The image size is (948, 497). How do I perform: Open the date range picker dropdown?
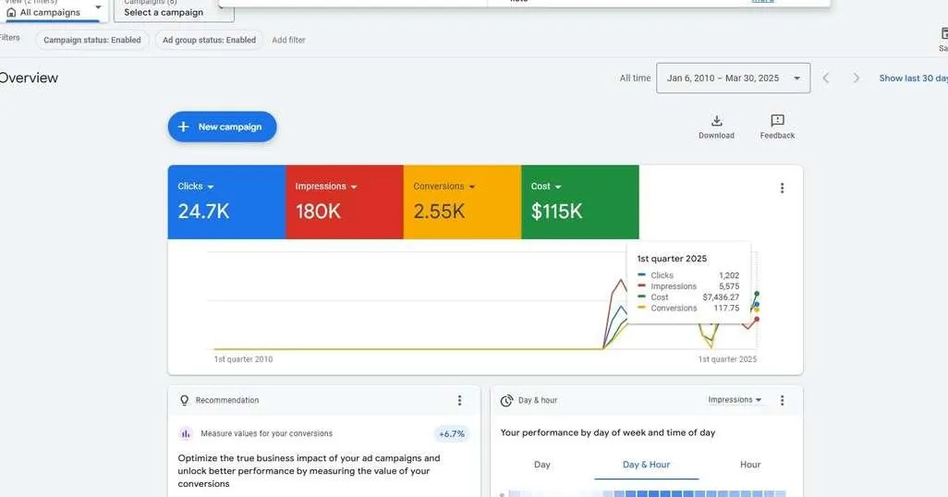point(734,78)
